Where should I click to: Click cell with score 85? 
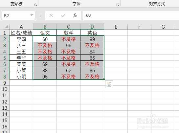(92, 70)
